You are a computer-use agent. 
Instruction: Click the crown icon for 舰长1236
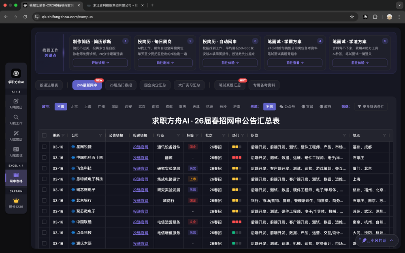tap(16, 200)
